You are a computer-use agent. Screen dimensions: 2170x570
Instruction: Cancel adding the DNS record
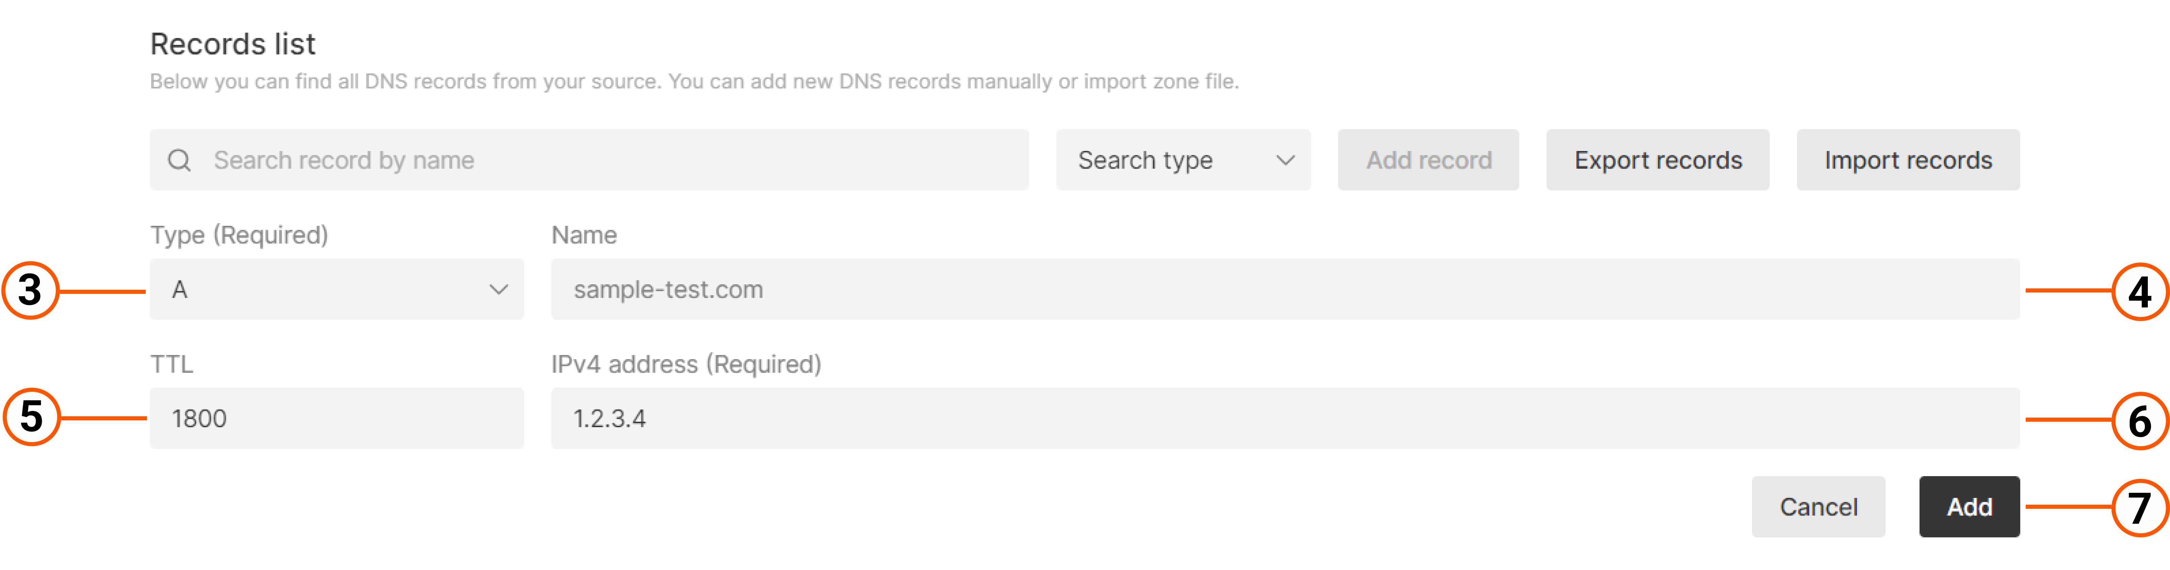1818,507
